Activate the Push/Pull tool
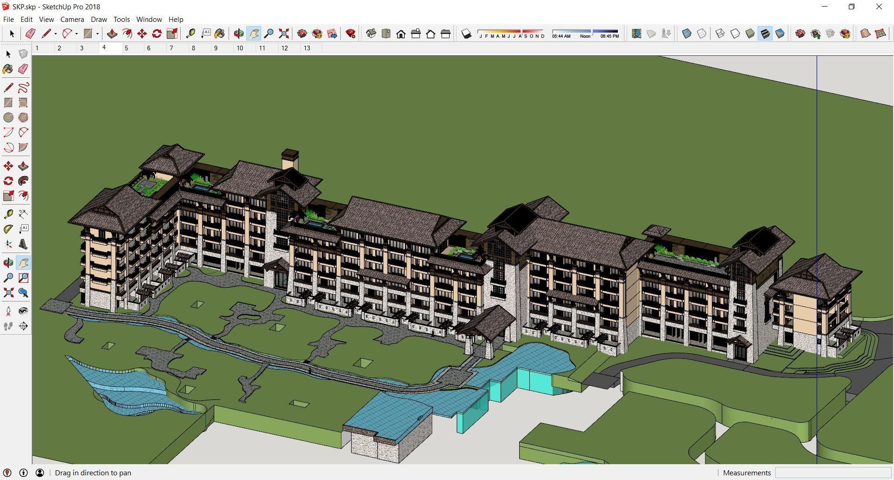Image resolution: width=894 pixels, height=480 pixels. 112,34
